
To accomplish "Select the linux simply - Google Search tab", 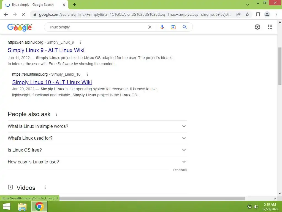I will click(x=35, y=5).
